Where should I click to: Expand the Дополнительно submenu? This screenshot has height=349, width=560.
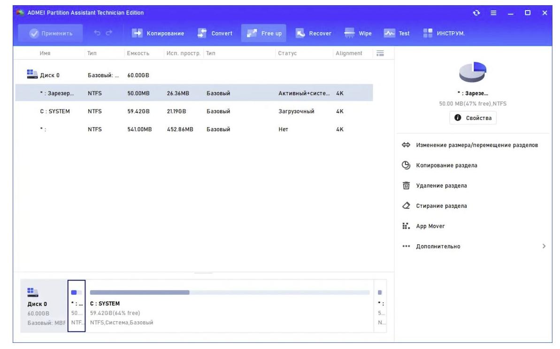click(544, 246)
